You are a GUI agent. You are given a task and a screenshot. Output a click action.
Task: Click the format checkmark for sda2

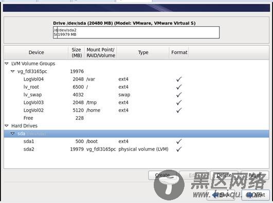(x=179, y=149)
